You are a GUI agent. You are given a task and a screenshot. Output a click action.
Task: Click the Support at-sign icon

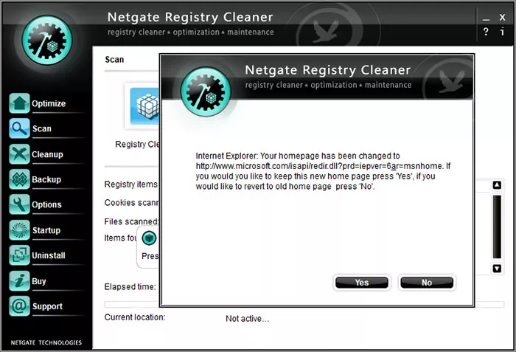pyautogui.click(x=19, y=306)
